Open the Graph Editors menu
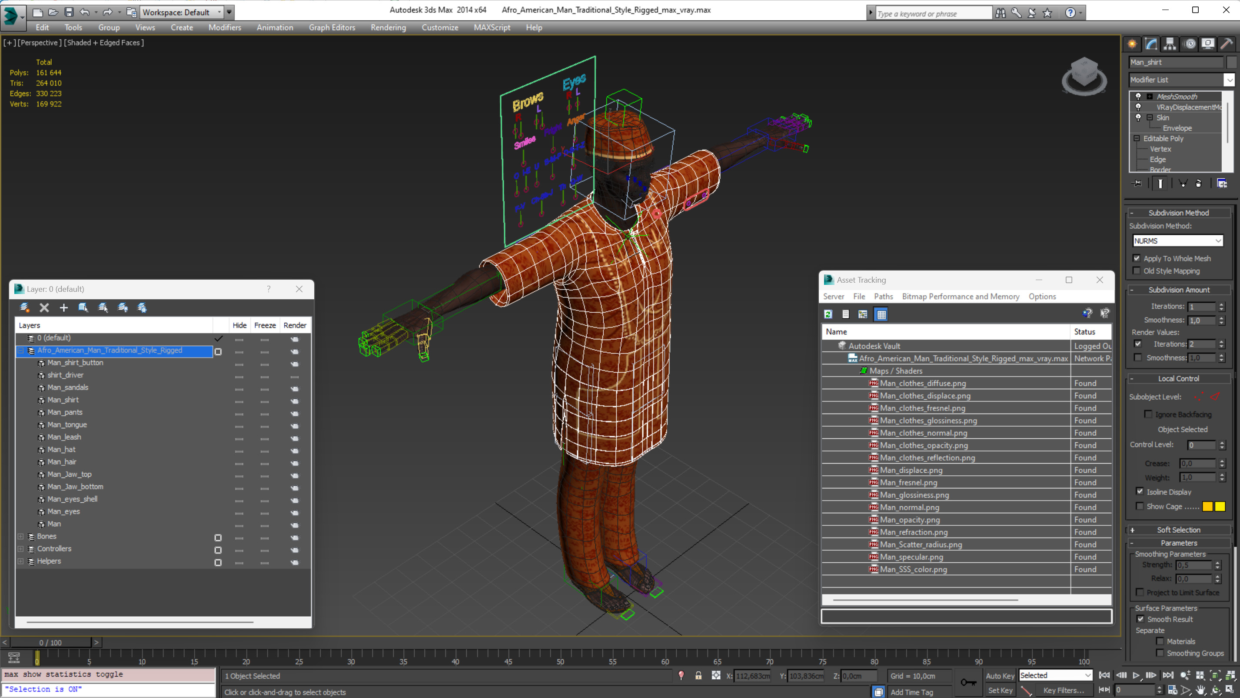Screen dimensions: 1240x698 [332, 27]
